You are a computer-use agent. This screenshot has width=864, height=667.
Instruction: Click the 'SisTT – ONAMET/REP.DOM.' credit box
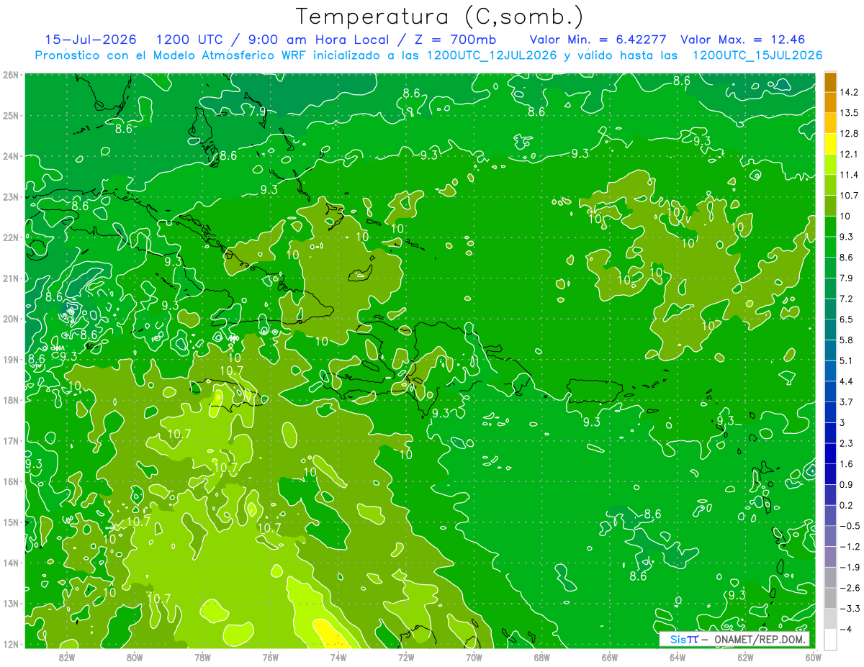(734, 639)
